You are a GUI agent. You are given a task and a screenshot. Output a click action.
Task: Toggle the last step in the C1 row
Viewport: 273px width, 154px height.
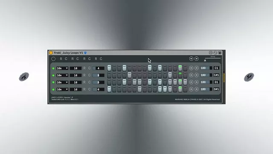pyautogui.click(x=185, y=68)
